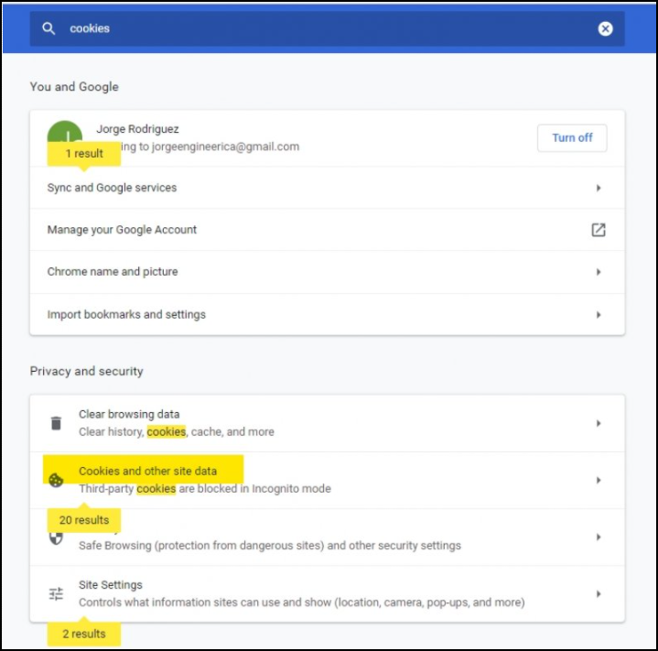Clear the cookies search with the X icon
This screenshot has height=651, width=658.
(x=605, y=28)
